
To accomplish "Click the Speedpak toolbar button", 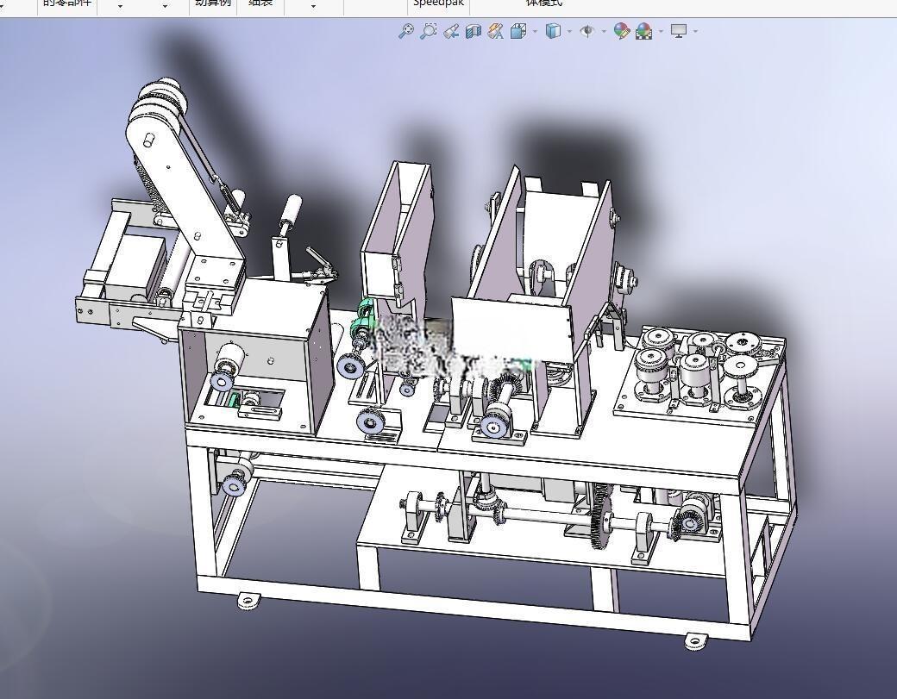I will [x=439, y=3].
